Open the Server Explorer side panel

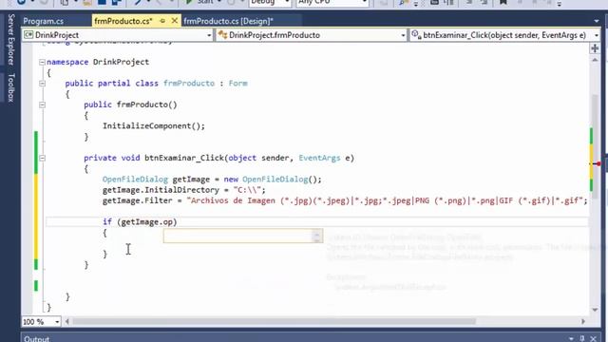10,40
